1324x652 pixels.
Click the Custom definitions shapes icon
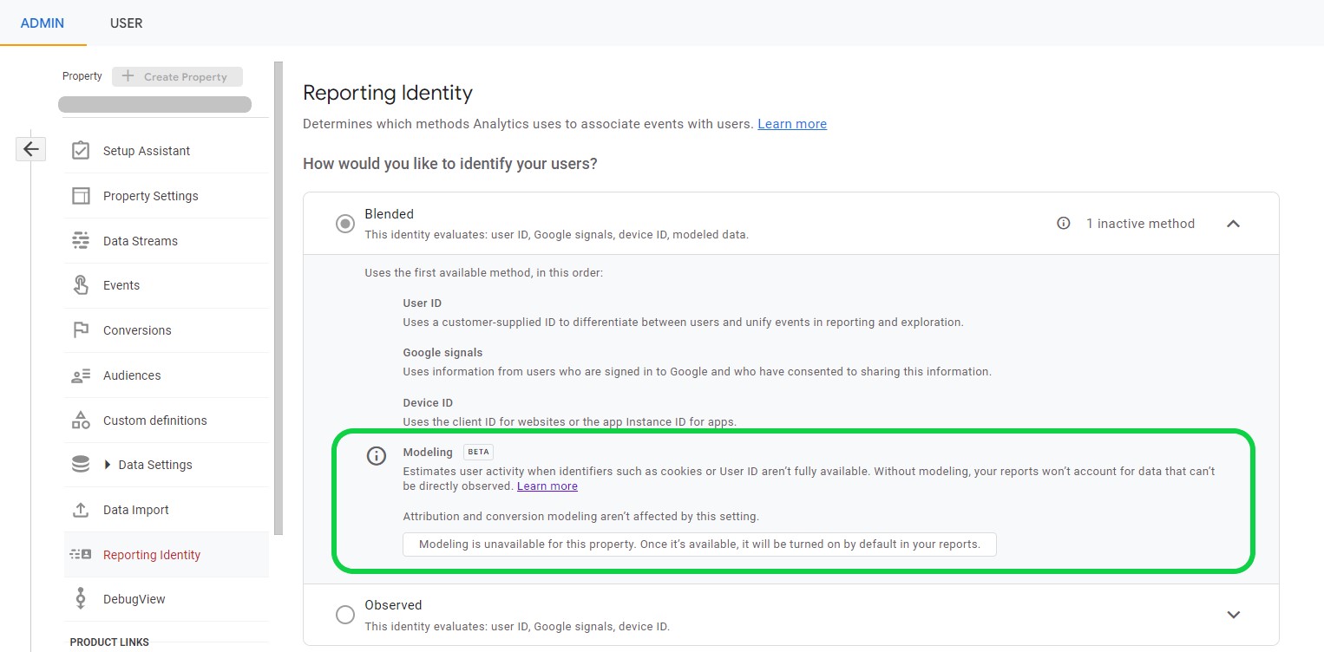pos(81,421)
